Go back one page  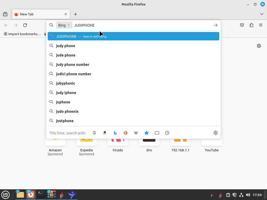pos(6,25)
